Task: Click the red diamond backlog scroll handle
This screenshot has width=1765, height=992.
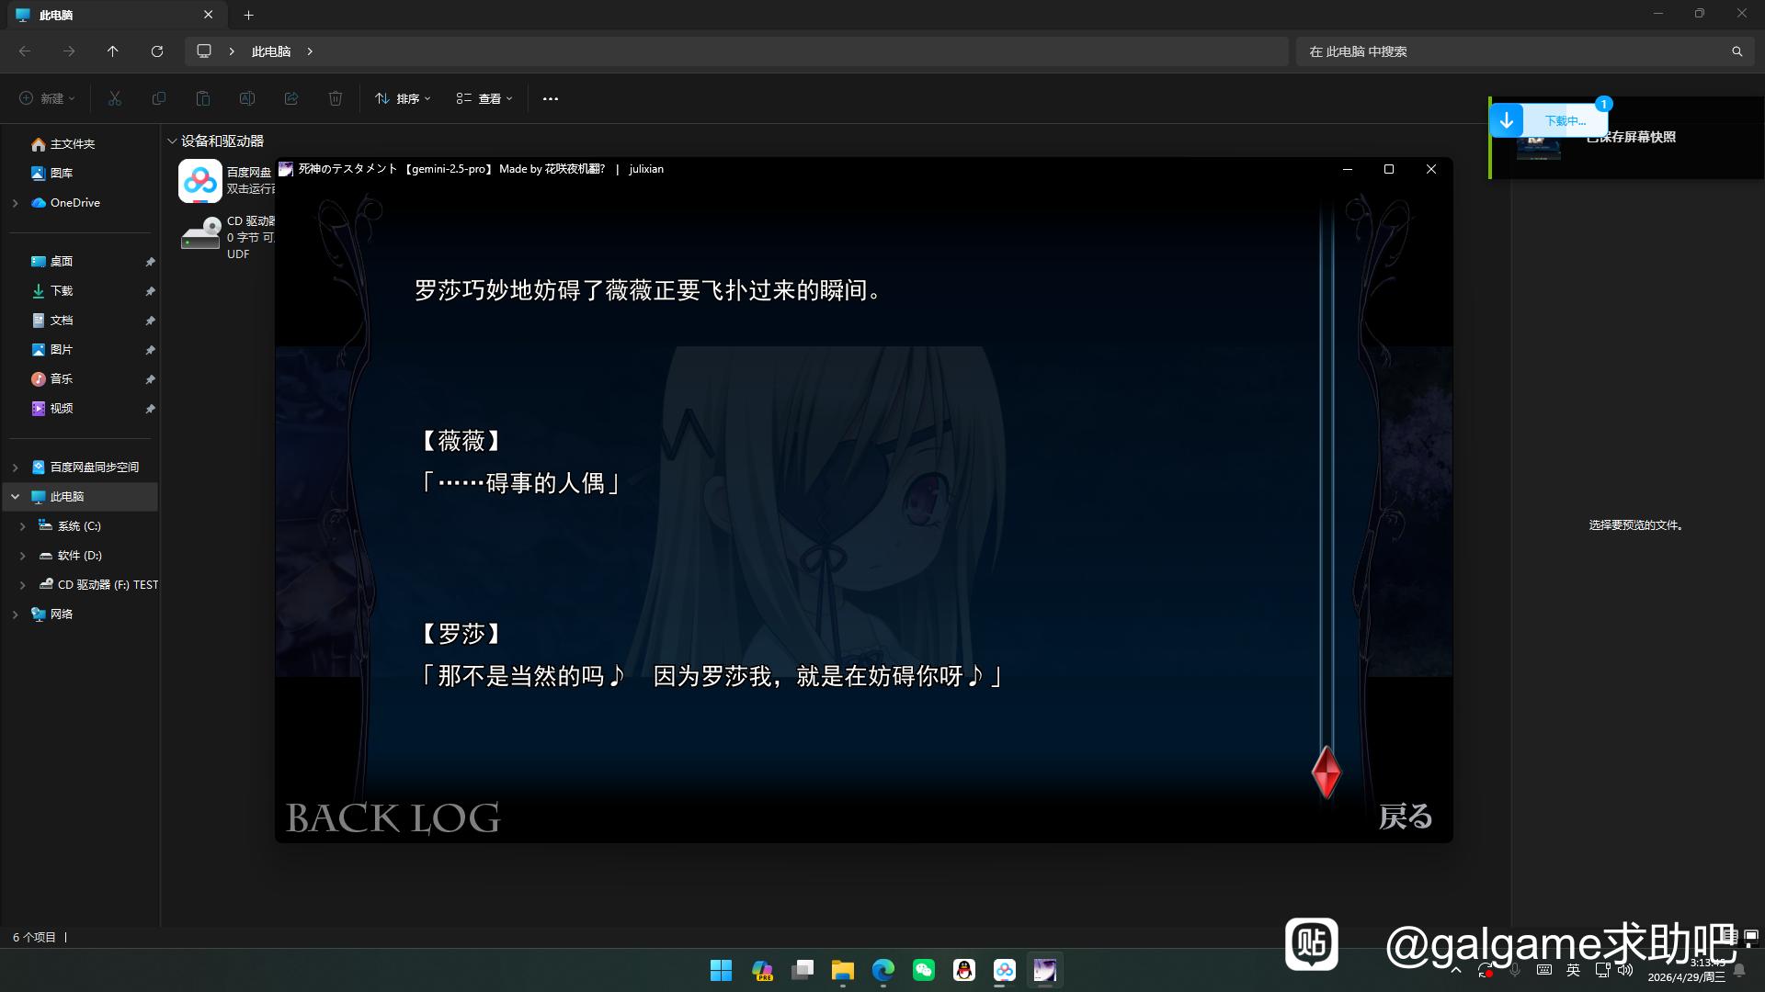Action: tap(1326, 772)
